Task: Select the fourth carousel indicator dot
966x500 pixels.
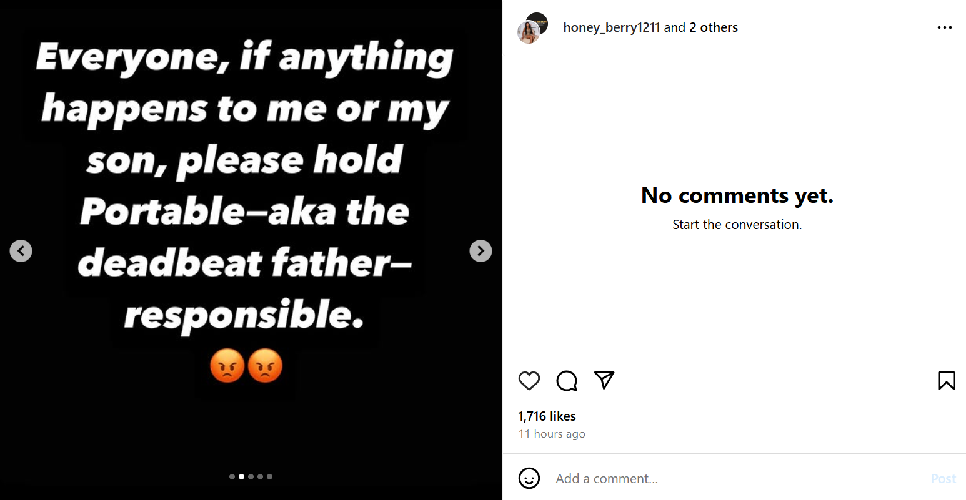Action: [x=261, y=476]
